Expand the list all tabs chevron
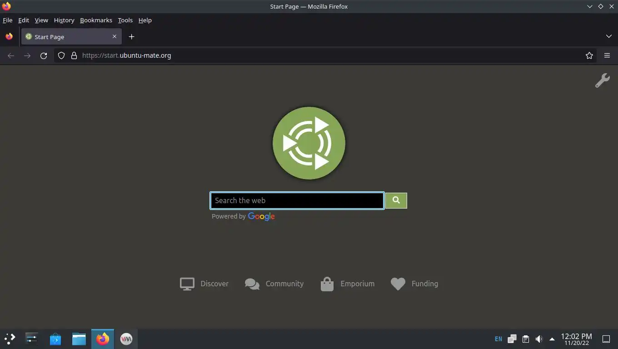This screenshot has width=618, height=349. pyautogui.click(x=609, y=36)
